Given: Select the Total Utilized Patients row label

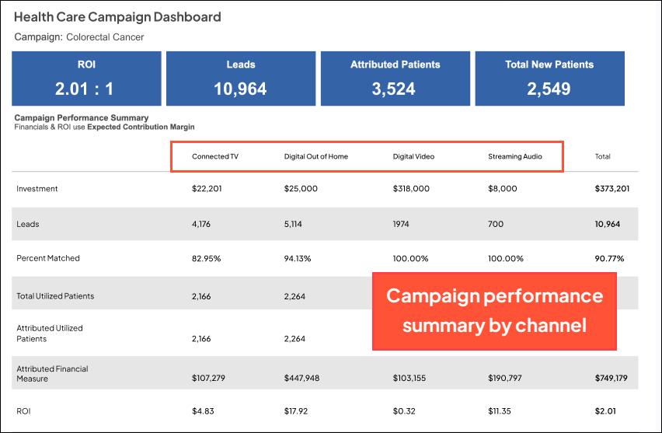Looking at the screenshot, I should click(55, 296).
